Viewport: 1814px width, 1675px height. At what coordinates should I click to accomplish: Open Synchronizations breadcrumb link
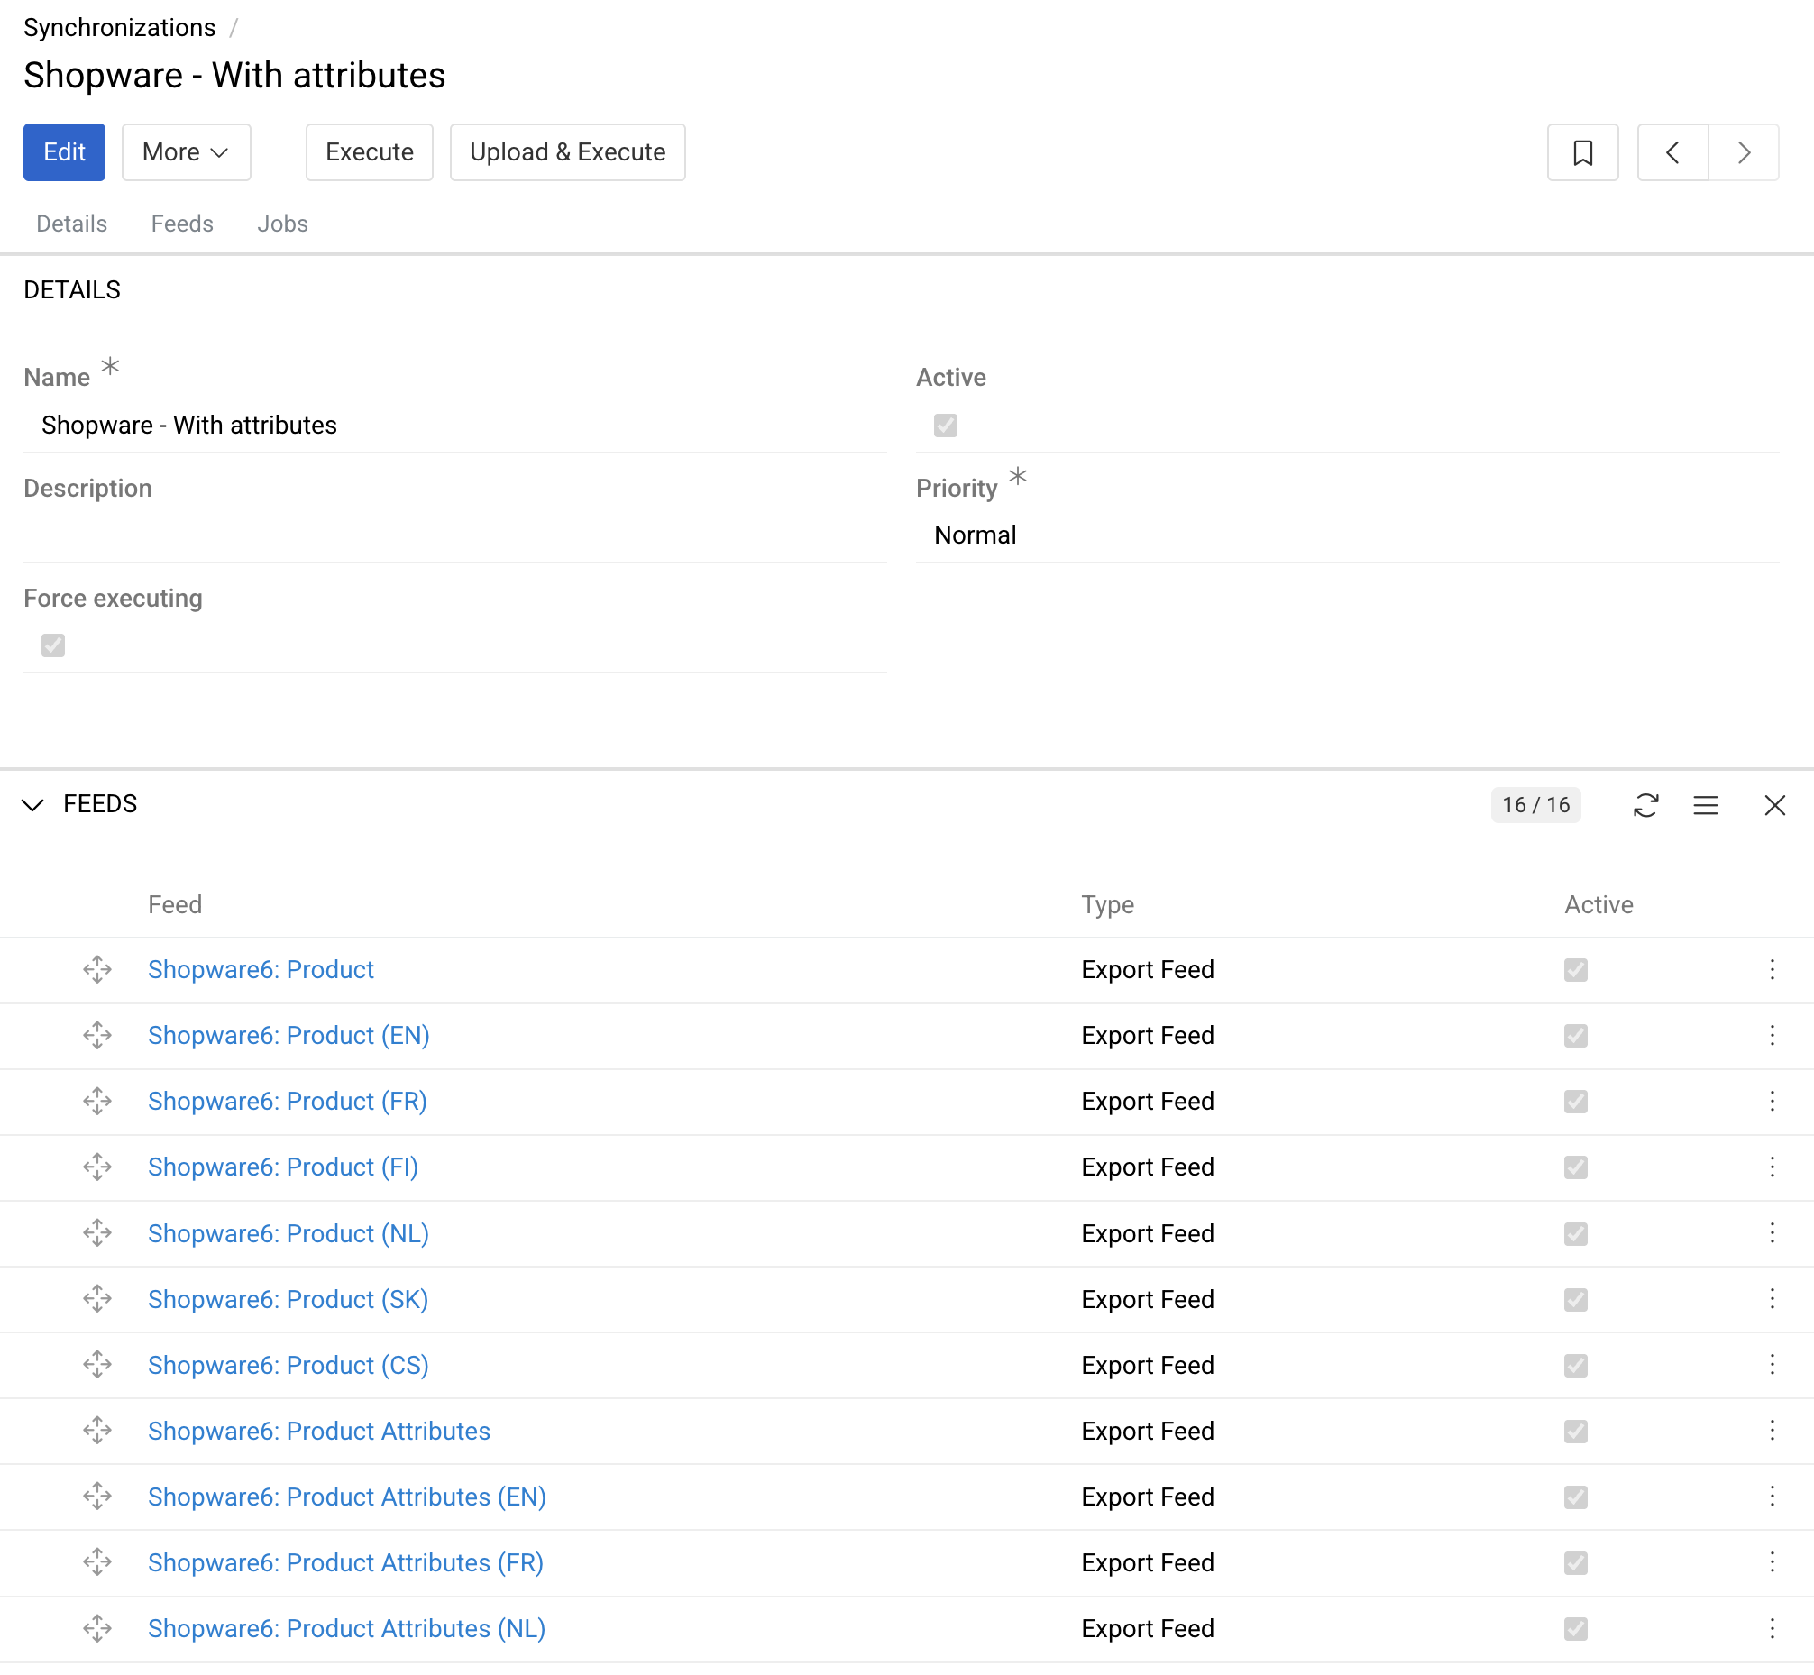[120, 28]
